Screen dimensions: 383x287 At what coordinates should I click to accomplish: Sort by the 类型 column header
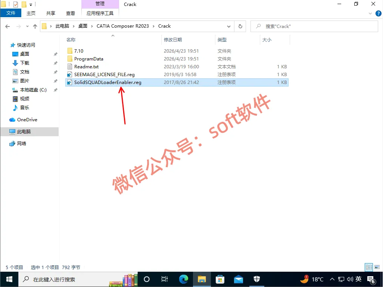[x=222, y=40]
